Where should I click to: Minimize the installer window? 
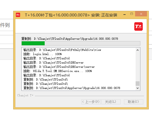125,15
